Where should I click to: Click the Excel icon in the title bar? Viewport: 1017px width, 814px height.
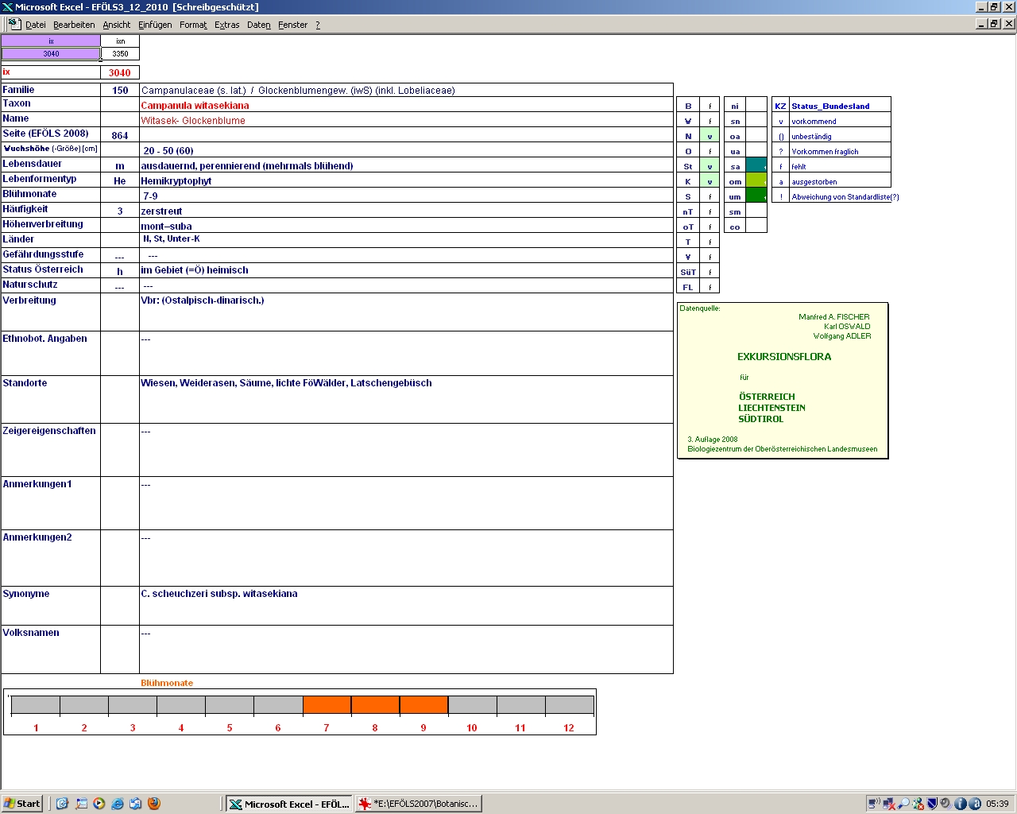[x=8, y=7]
